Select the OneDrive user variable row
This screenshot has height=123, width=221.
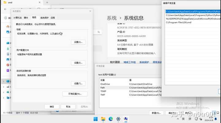coord(131,84)
